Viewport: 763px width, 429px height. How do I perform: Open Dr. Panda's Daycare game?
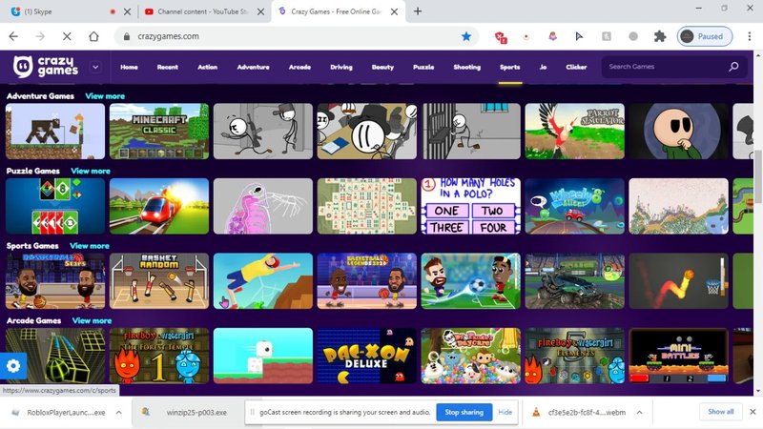tap(471, 356)
